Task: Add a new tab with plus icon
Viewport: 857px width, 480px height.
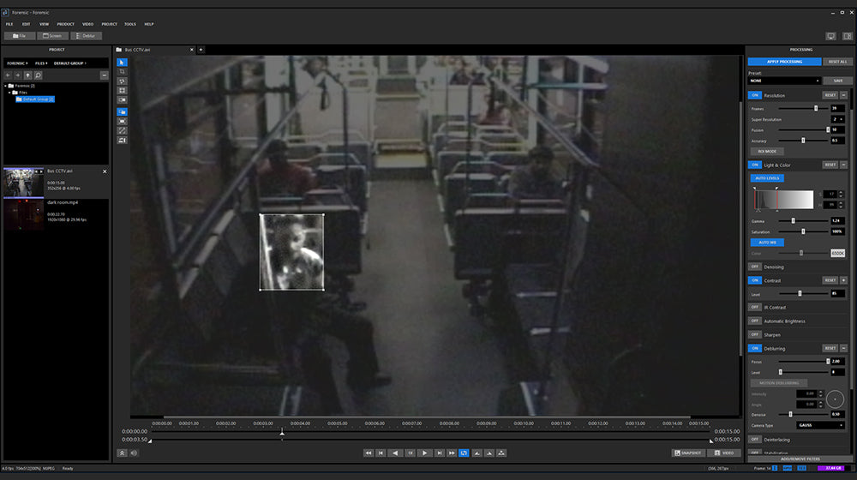Action: (x=201, y=50)
